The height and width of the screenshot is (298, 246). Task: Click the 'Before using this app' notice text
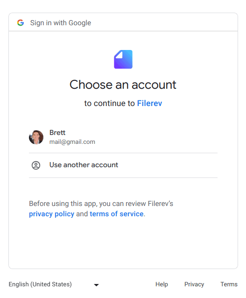tap(101, 204)
